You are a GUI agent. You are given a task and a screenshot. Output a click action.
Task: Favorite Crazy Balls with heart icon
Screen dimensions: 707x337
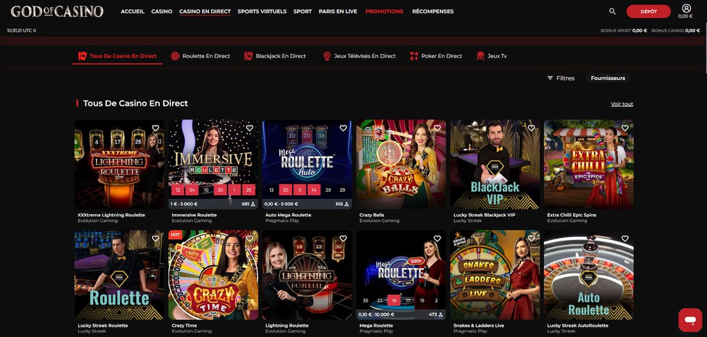click(437, 128)
